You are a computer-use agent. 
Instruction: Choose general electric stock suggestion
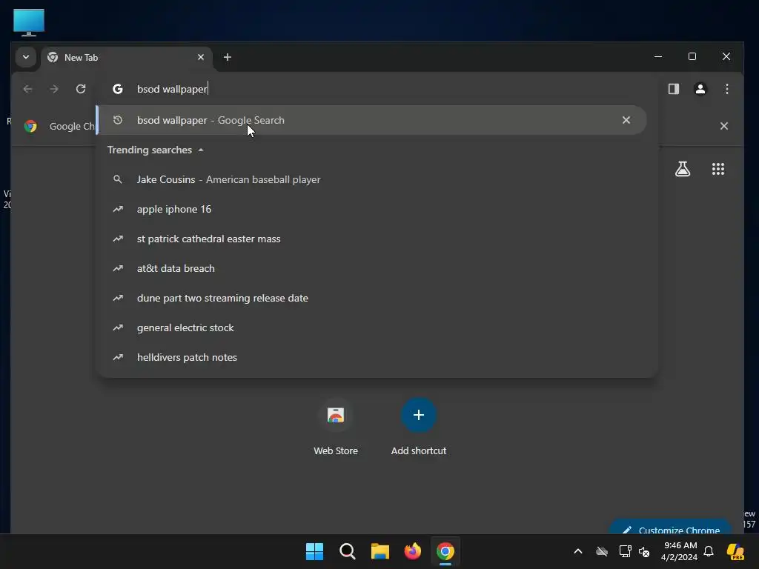pyautogui.click(x=377, y=327)
